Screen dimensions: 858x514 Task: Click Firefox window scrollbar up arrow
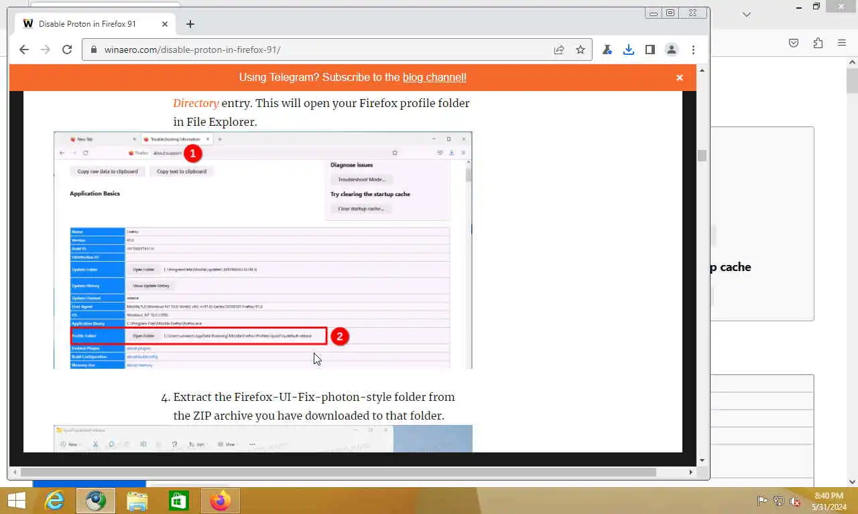(x=852, y=62)
